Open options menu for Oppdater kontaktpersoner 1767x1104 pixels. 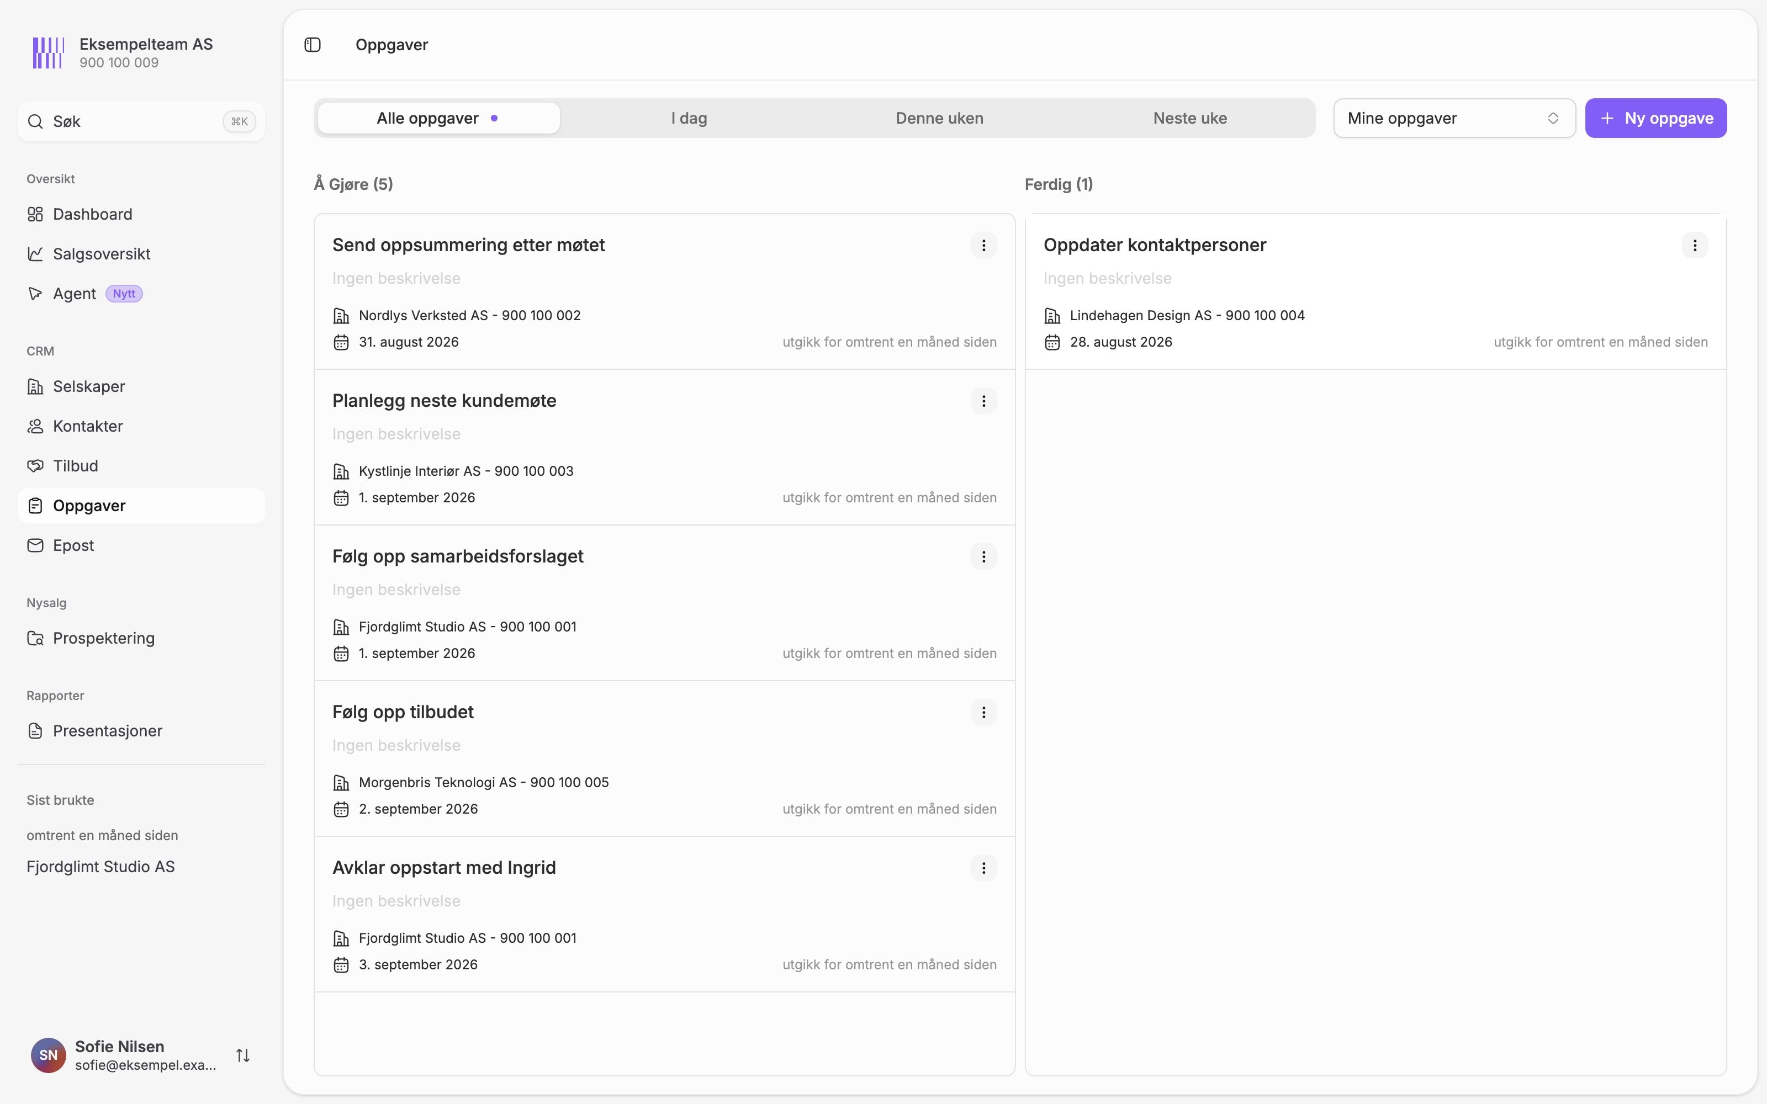(1695, 245)
